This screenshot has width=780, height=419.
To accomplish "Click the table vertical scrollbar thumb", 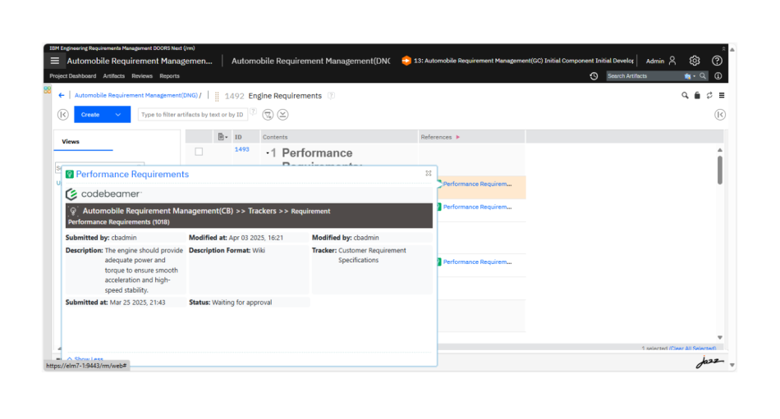I will 720,171.
